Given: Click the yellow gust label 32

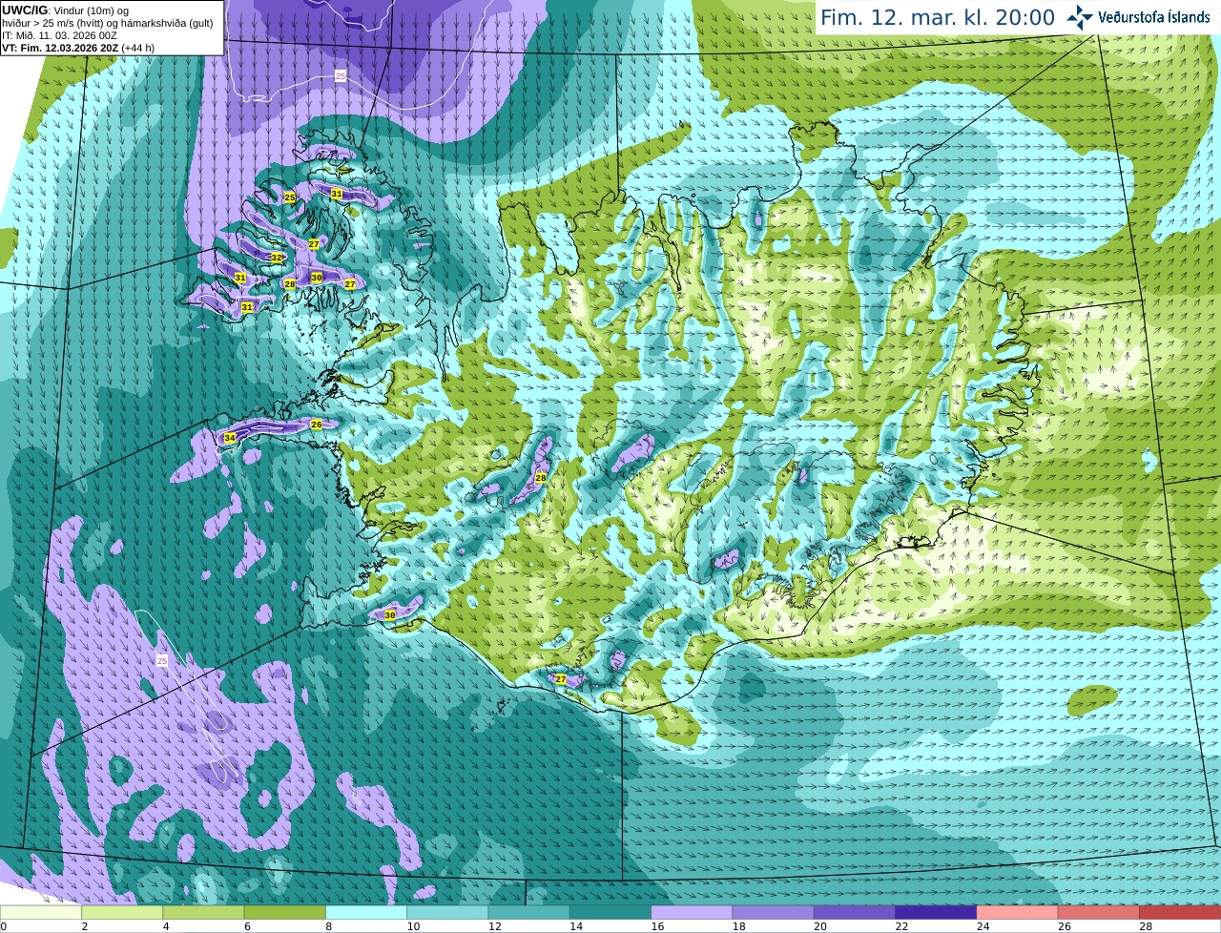Looking at the screenshot, I should [x=277, y=258].
